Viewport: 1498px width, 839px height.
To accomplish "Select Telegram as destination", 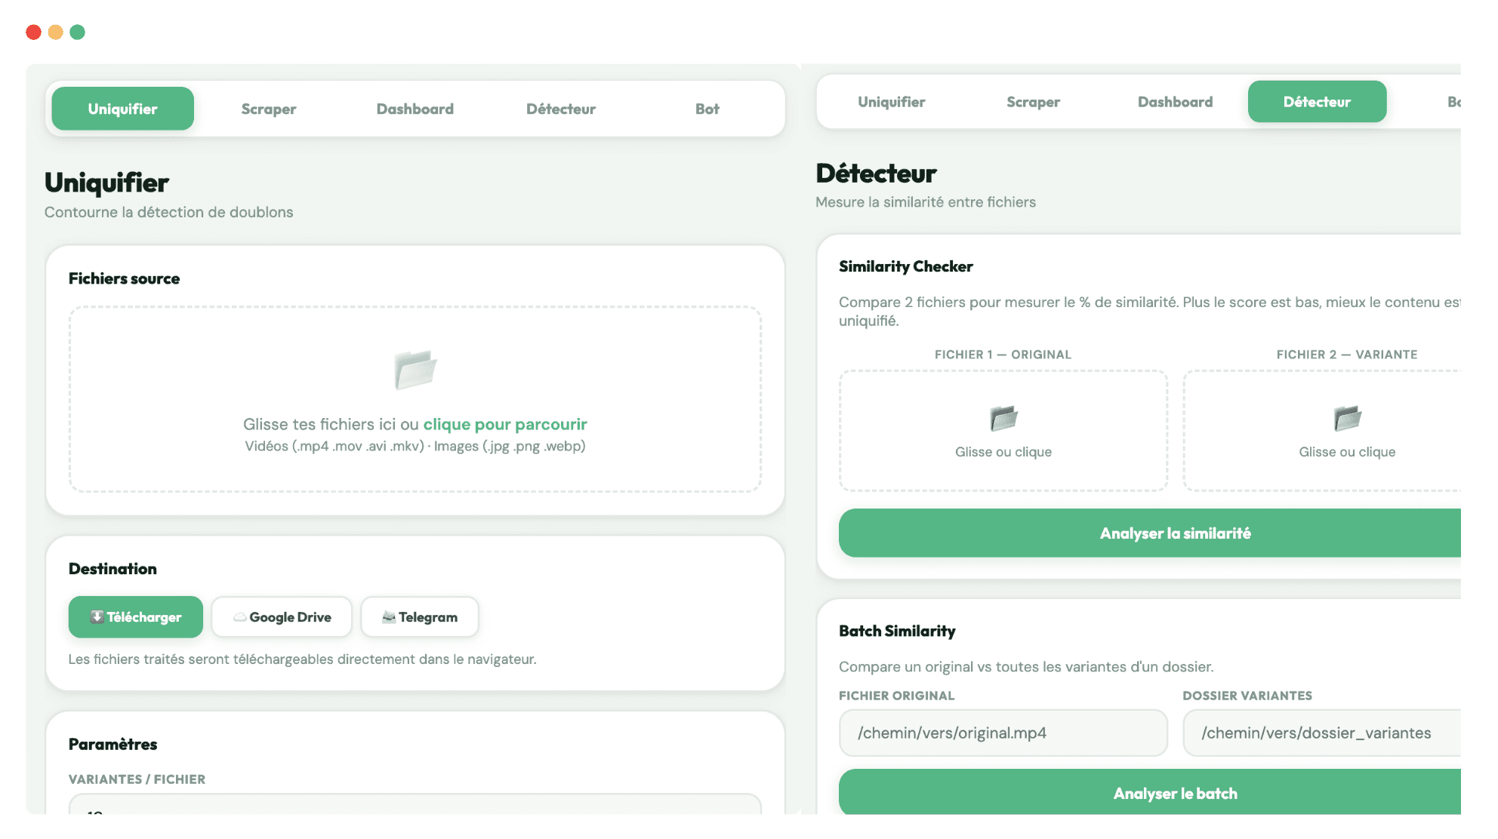I will [420, 617].
